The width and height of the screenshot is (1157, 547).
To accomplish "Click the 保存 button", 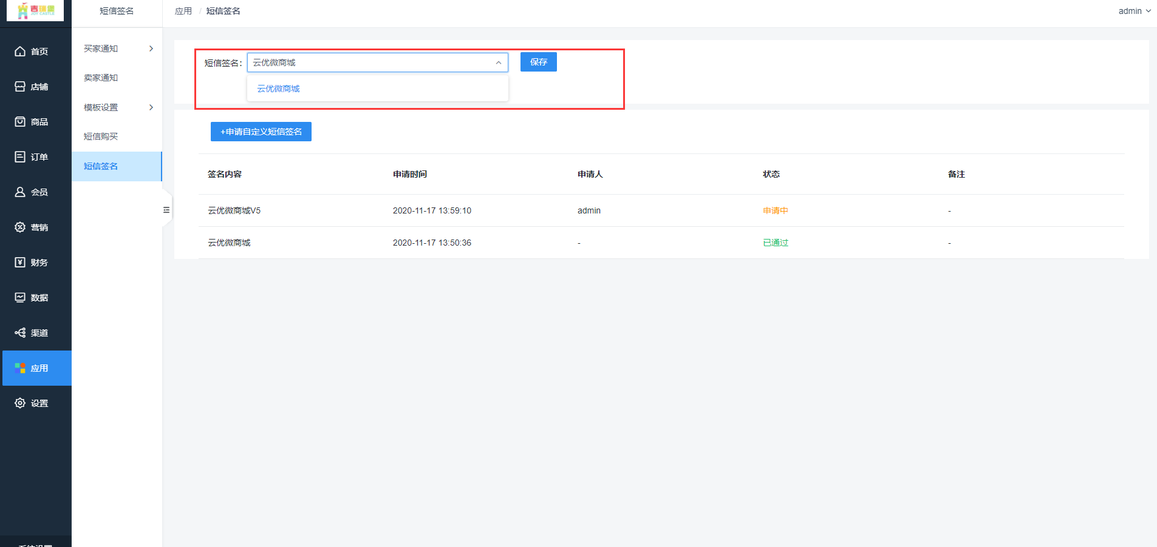I will coord(539,62).
